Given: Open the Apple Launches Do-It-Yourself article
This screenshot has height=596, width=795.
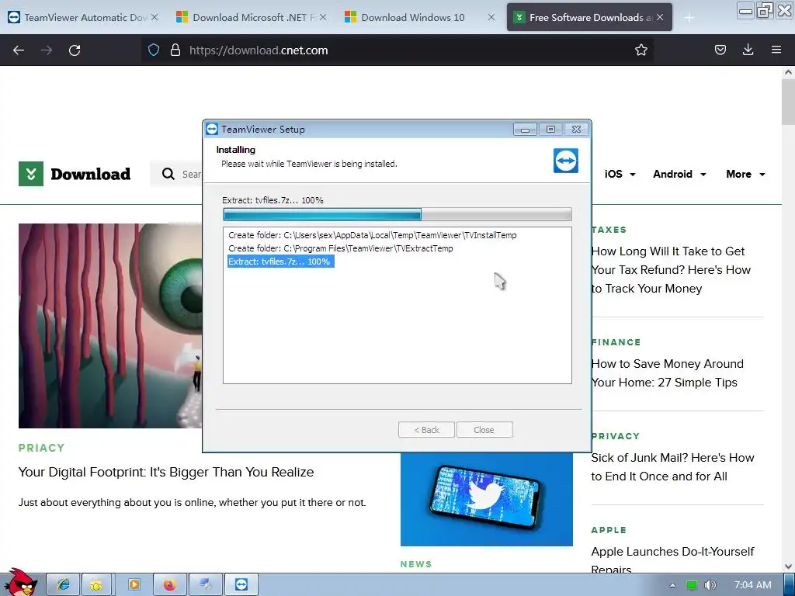Looking at the screenshot, I should pos(672,559).
